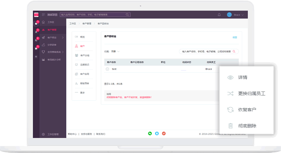
Task: Click the red Weibo icon in footer
Action: (x=164, y=133)
